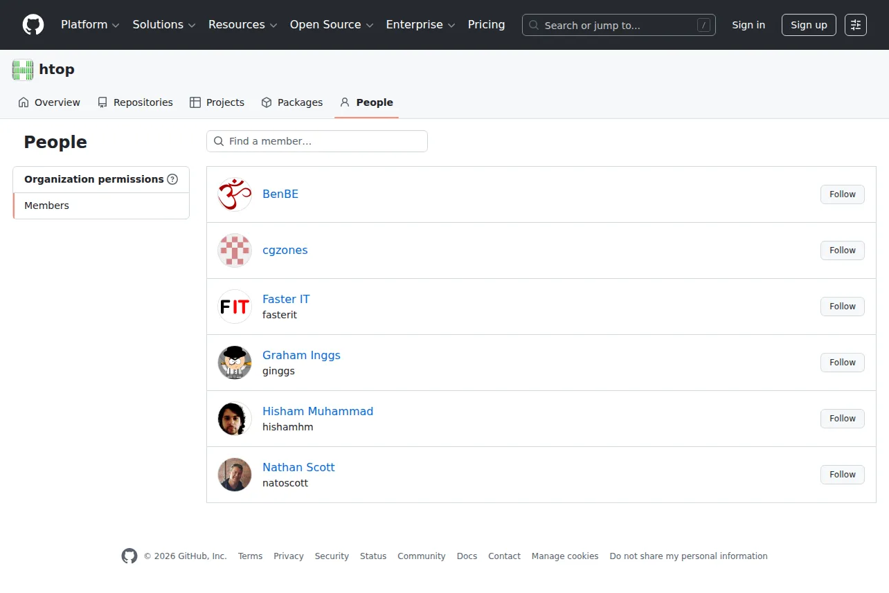
Task: Follow BenBE
Action: click(x=843, y=194)
